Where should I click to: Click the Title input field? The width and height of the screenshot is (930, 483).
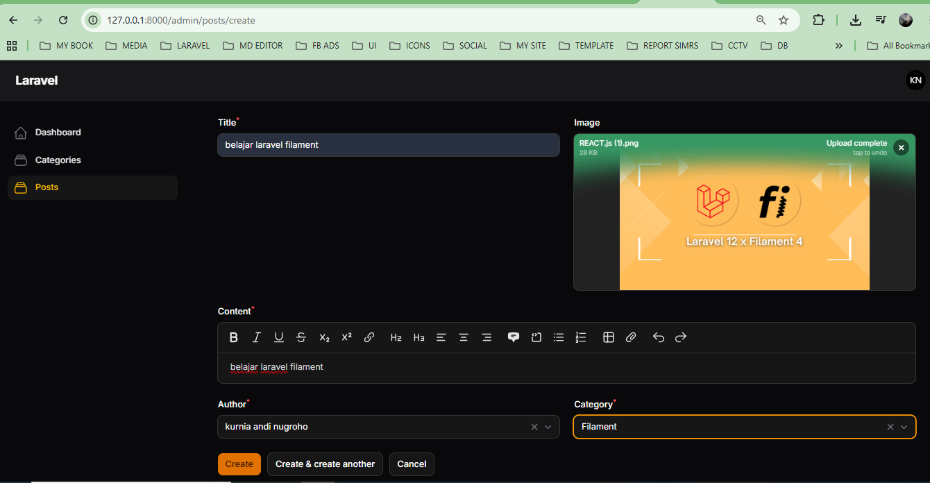[x=389, y=145]
